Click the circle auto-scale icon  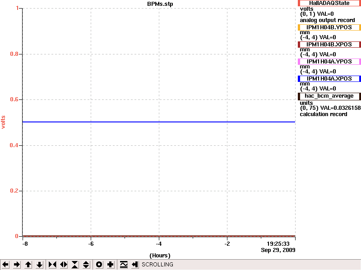tap(99, 265)
